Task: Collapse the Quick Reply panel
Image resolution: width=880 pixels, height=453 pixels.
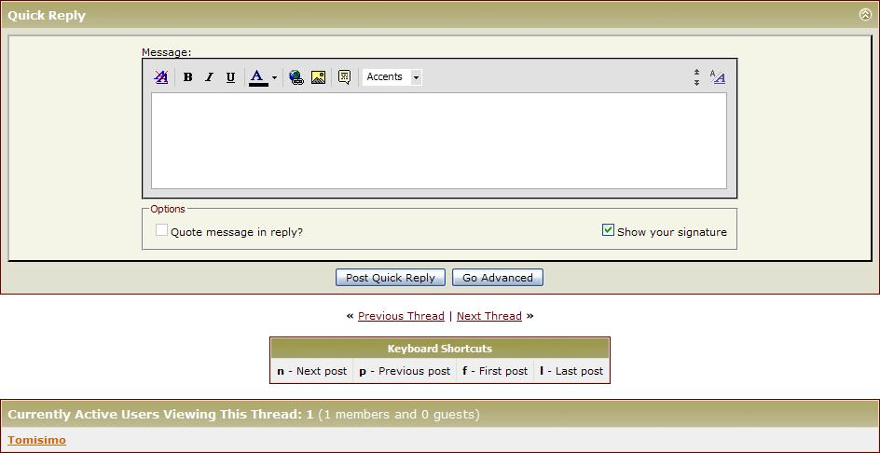Action: point(865,14)
